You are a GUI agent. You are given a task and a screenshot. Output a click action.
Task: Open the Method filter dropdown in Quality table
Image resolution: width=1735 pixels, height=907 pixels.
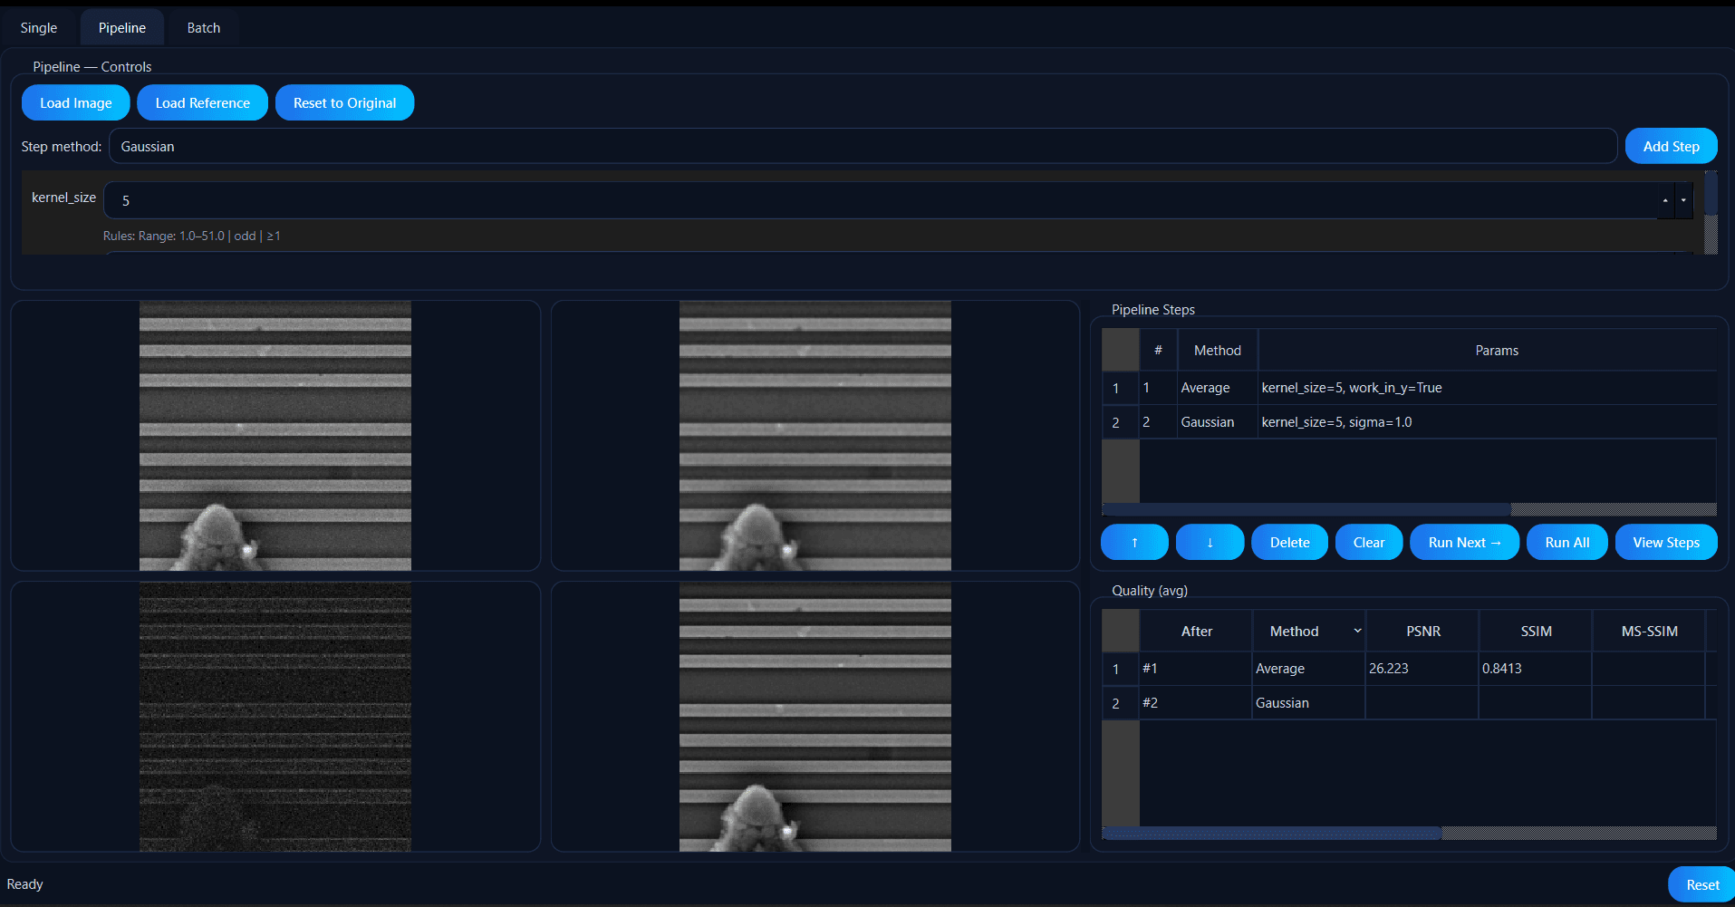[x=1357, y=631]
